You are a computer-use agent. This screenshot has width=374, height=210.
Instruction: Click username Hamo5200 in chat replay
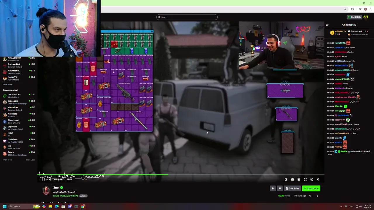(340, 43)
